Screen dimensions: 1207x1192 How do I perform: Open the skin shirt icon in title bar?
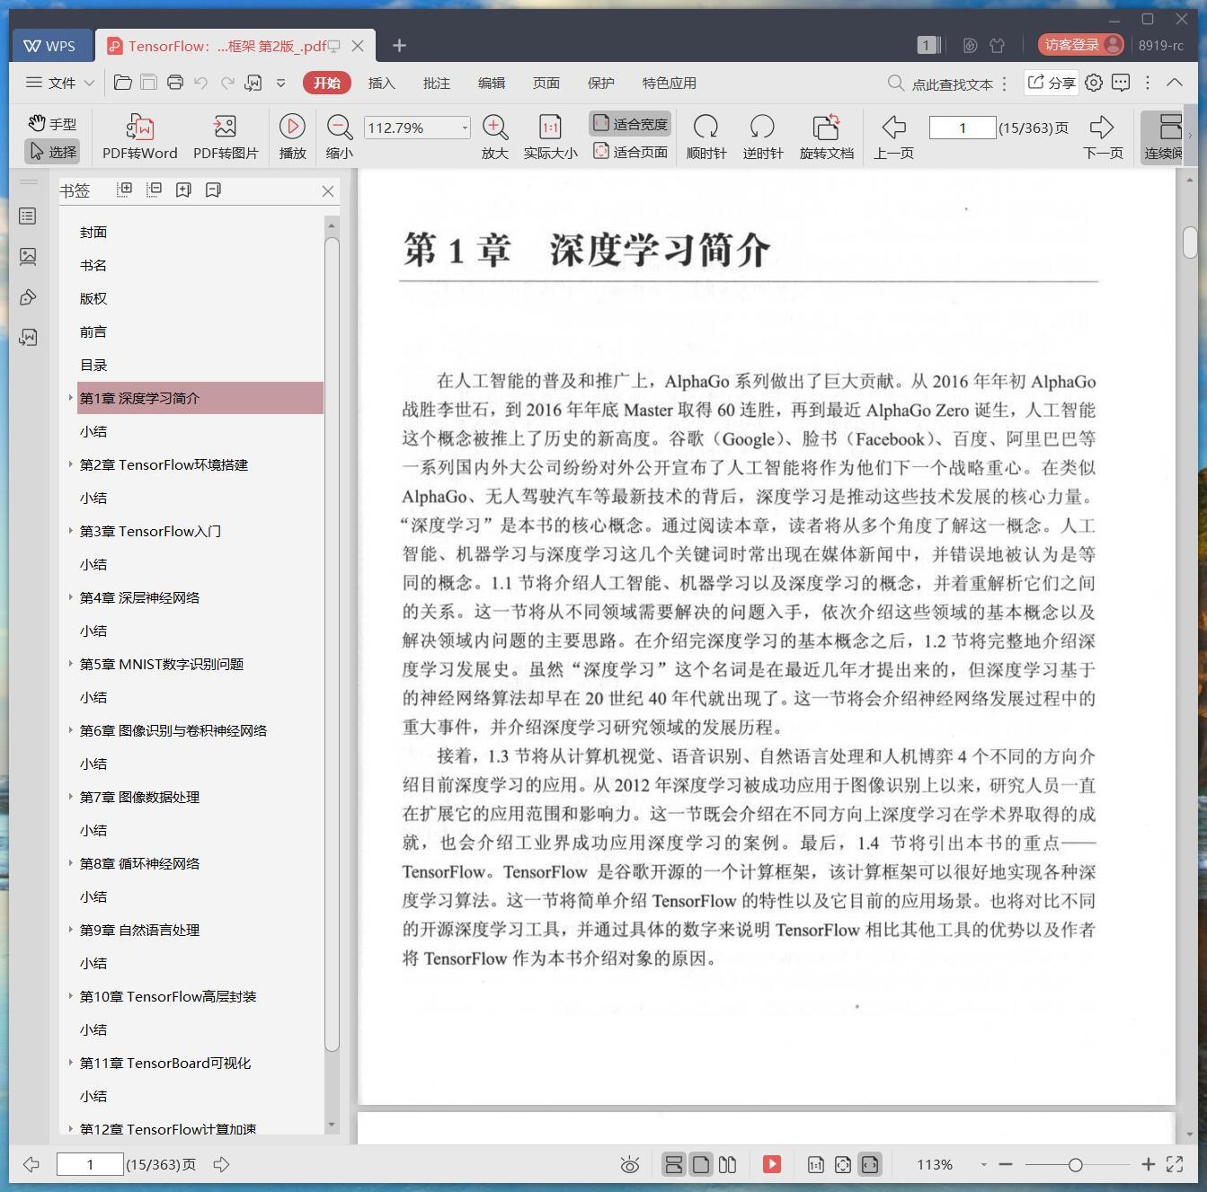pyautogui.click(x=997, y=45)
